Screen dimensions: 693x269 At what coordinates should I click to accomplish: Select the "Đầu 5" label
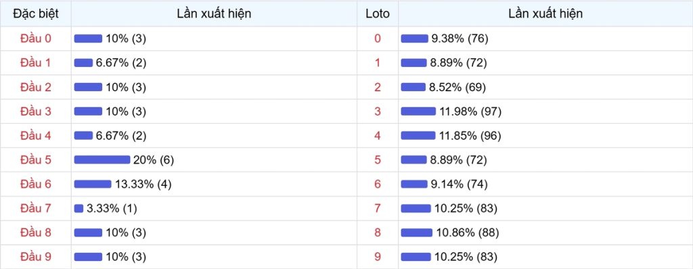[x=36, y=160]
